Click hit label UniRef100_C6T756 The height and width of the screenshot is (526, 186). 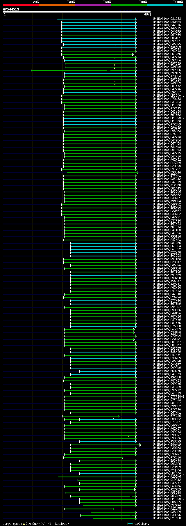point(167,54)
